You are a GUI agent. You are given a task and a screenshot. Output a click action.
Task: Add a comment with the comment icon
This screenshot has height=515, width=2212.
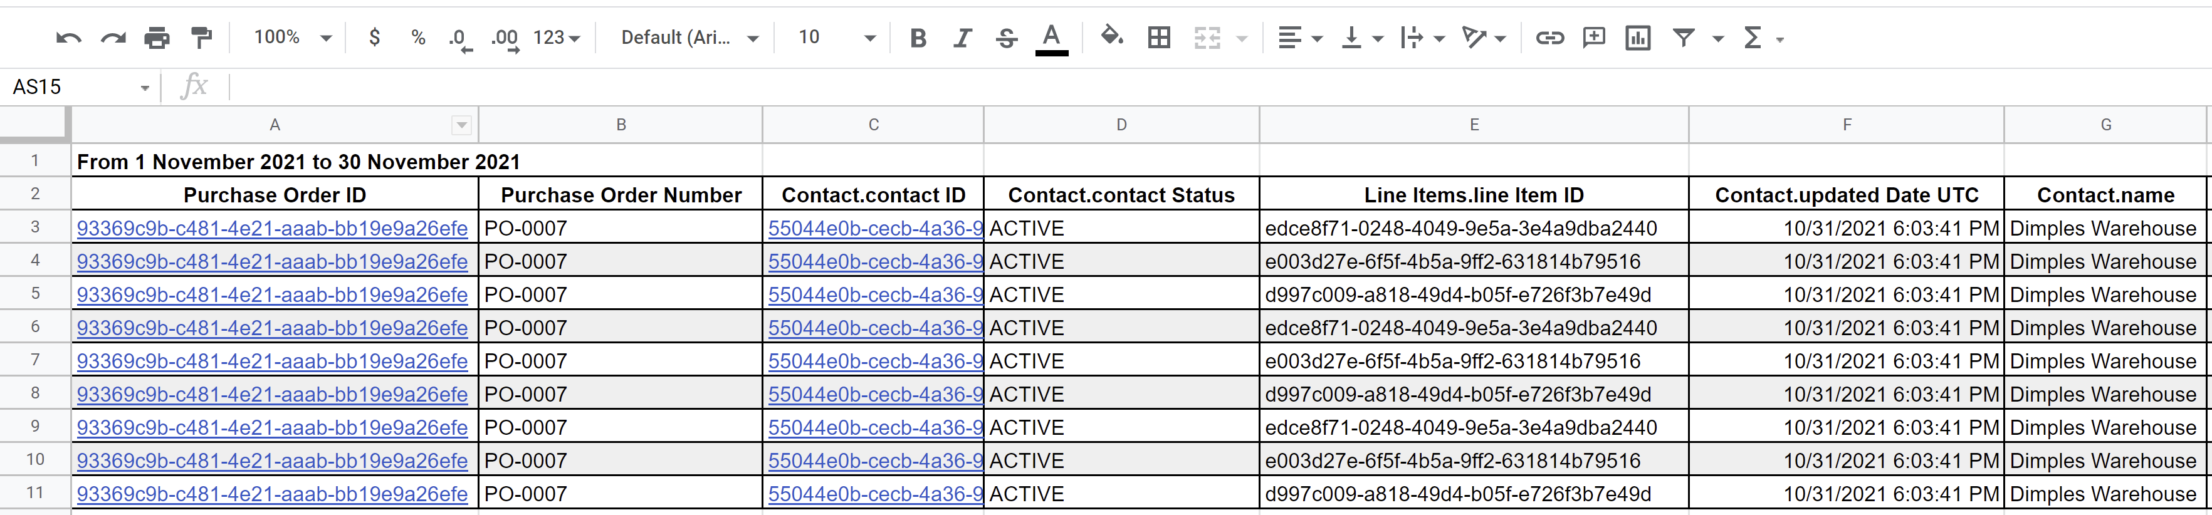(1594, 38)
